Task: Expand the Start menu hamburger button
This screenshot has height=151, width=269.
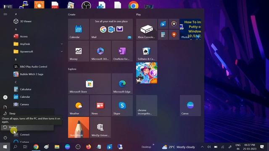Action: tap(5, 14)
